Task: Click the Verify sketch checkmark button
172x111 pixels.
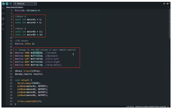Action: pyautogui.click(x=4, y=4)
